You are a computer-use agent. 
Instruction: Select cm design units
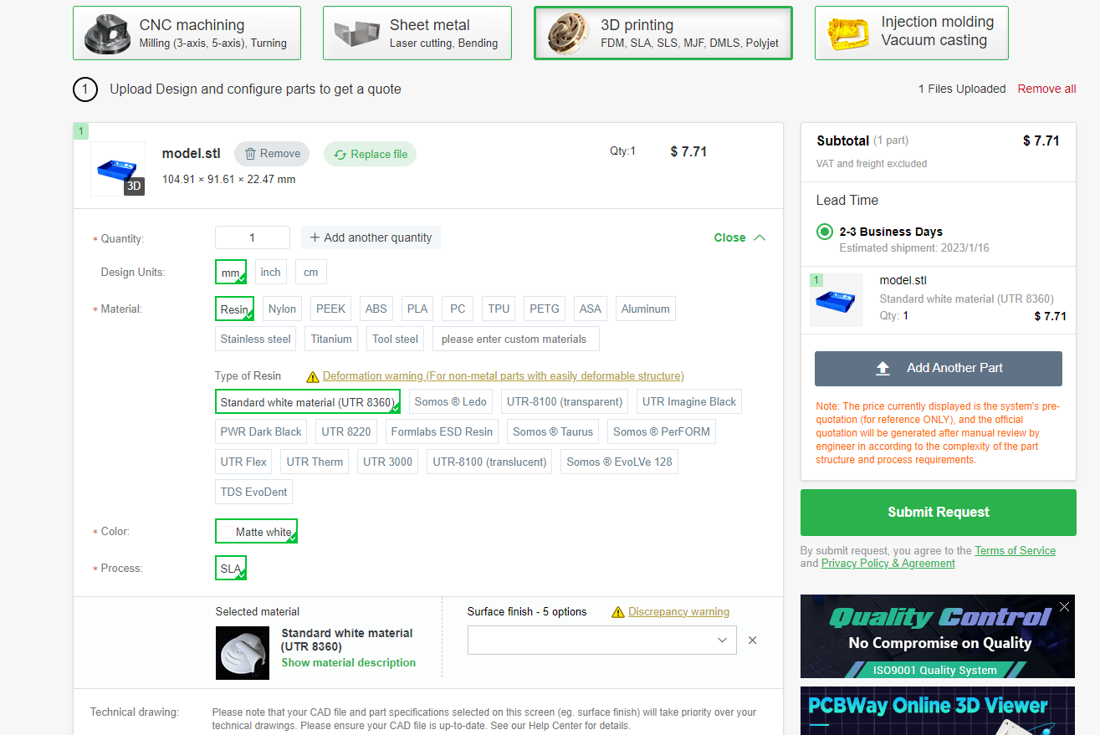(x=310, y=273)
